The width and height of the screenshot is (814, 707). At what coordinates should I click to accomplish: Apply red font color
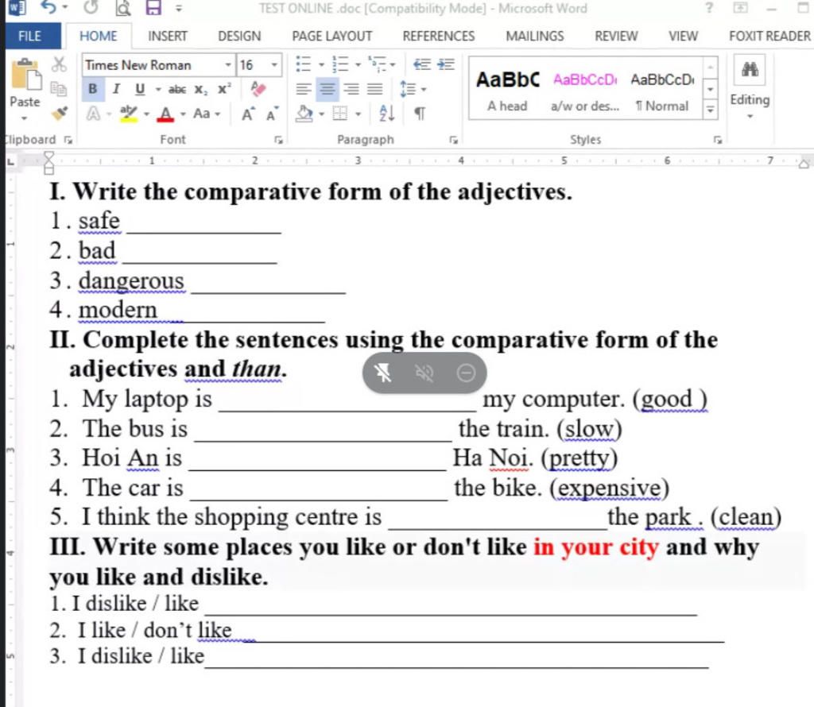click(x=165, y=114)
